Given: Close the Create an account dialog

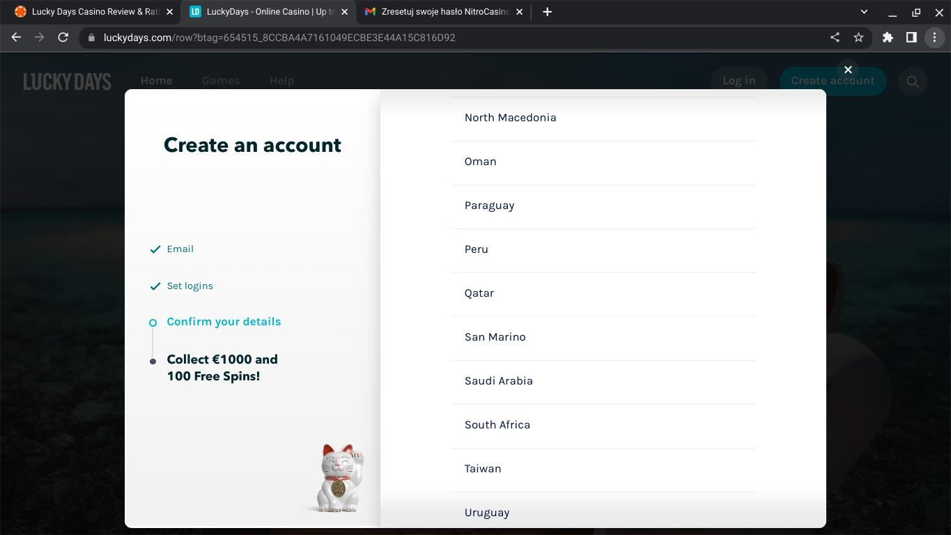Looking at the screenshot, I should pyautogui.click(x=848, y=70).
